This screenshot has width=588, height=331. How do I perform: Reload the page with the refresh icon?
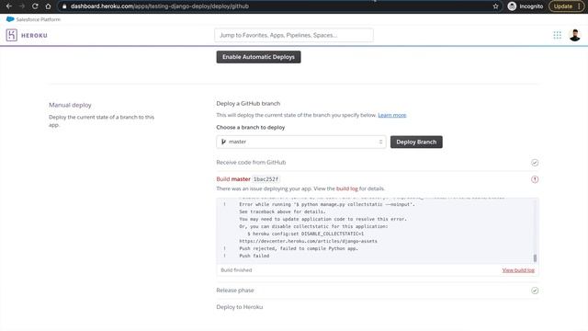tap(35, 6)
